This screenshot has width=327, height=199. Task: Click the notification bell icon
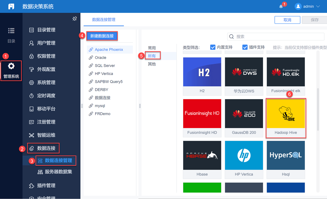281,7
